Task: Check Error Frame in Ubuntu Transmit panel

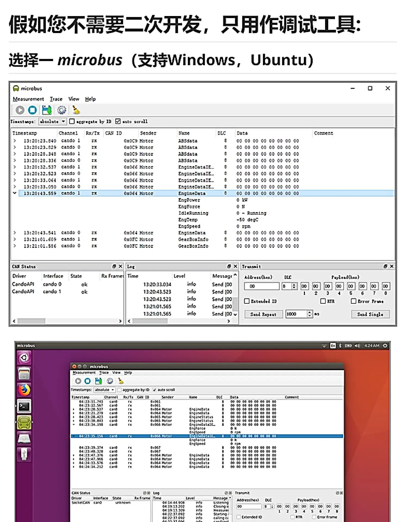Action: click(314, 517)
